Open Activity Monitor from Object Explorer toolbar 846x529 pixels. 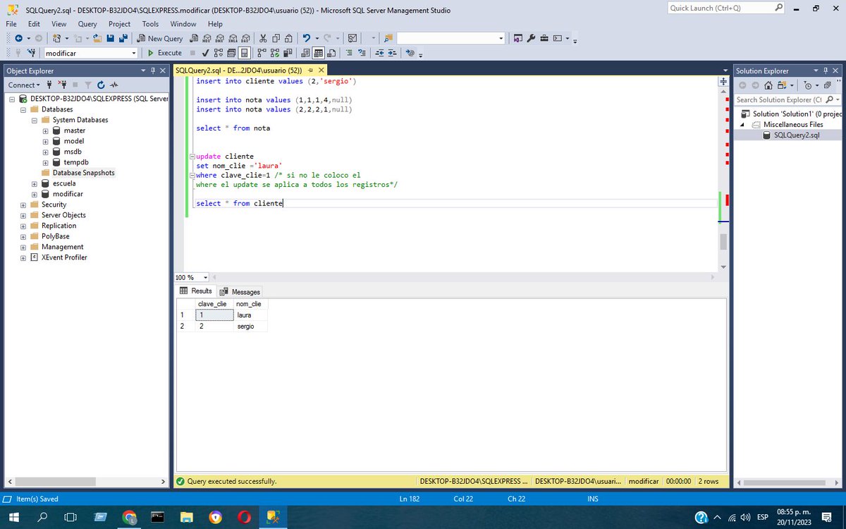pyautogui.click(x=114, y=85)
